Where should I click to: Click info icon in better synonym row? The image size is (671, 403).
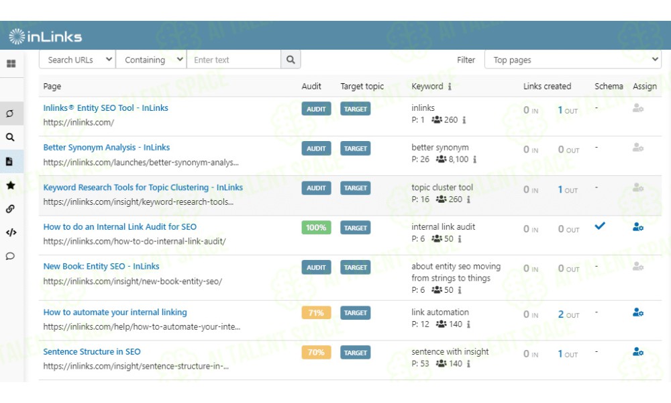point(475,159)
